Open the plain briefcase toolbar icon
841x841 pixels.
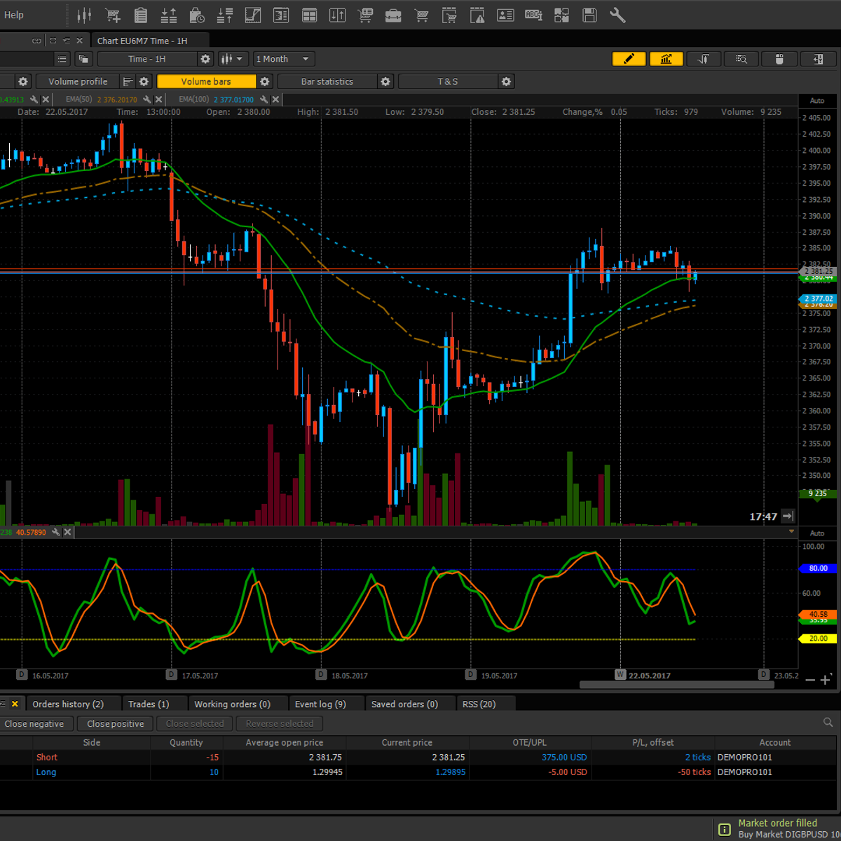[393, 15]
